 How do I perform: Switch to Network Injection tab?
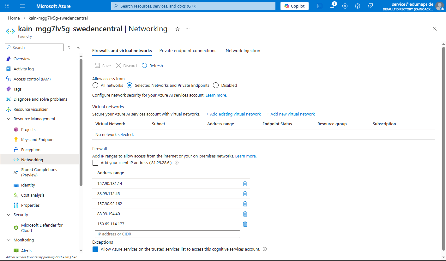pos(243,50)
